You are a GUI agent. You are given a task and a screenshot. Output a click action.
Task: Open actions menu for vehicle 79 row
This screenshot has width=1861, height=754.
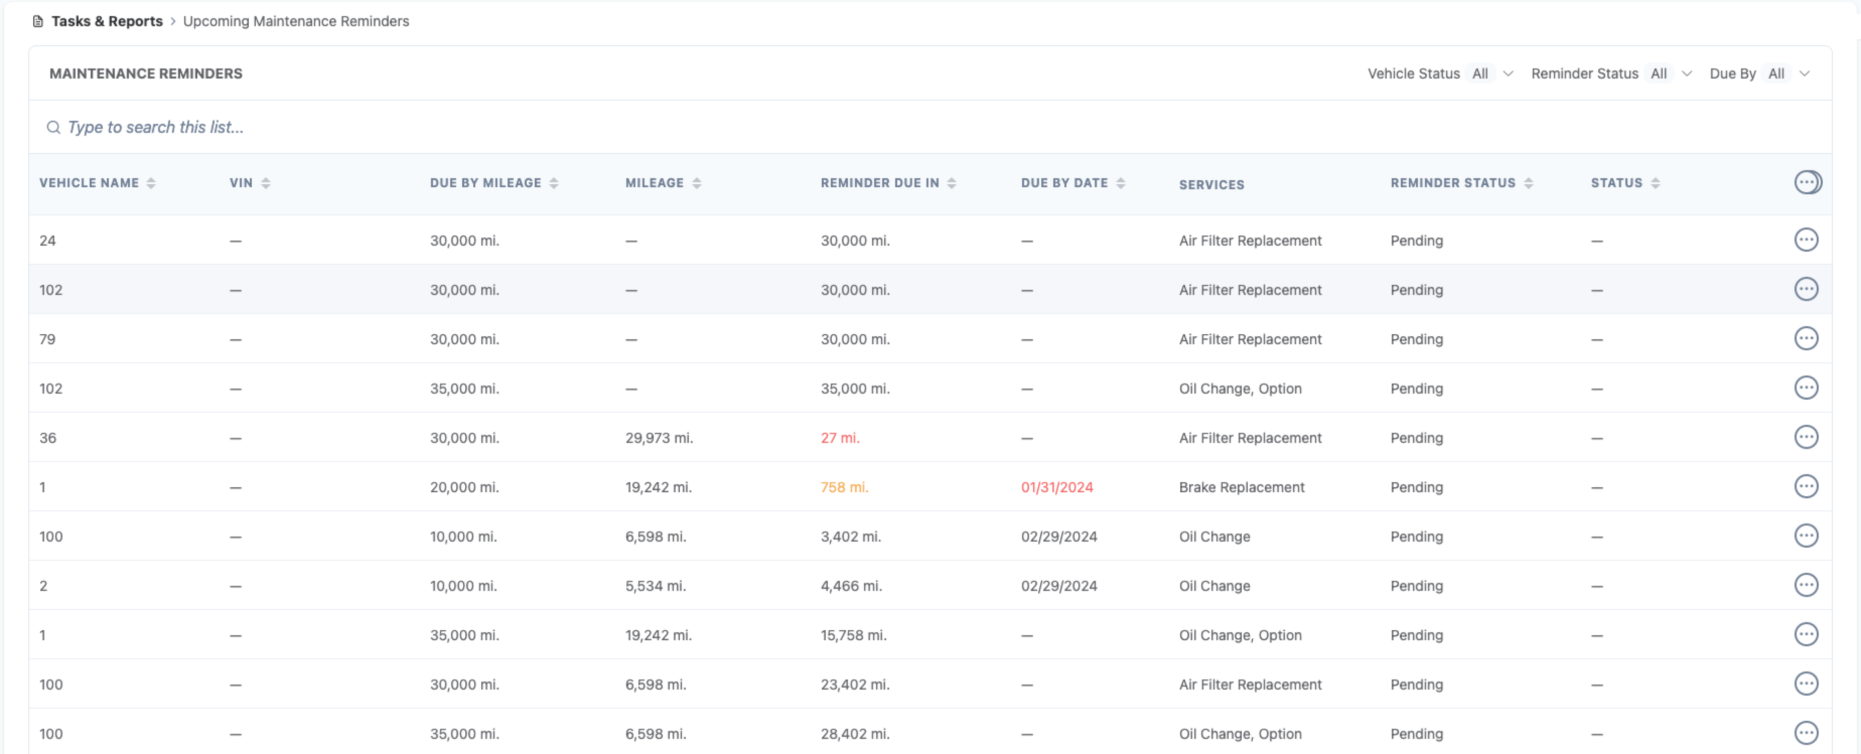click(x=1806, y=338)
